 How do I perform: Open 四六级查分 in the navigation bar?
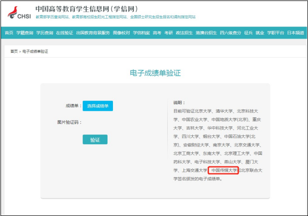[230, 33]
